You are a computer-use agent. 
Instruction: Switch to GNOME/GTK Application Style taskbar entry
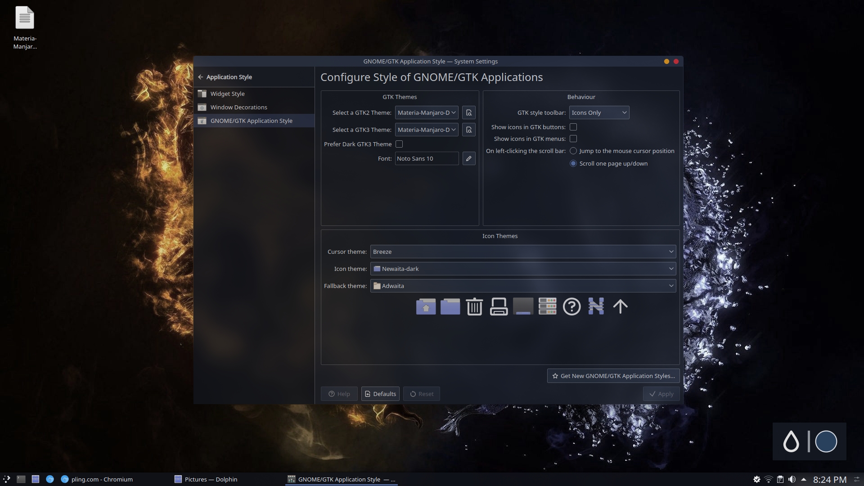pyautogui.click(x=341, y=479)
